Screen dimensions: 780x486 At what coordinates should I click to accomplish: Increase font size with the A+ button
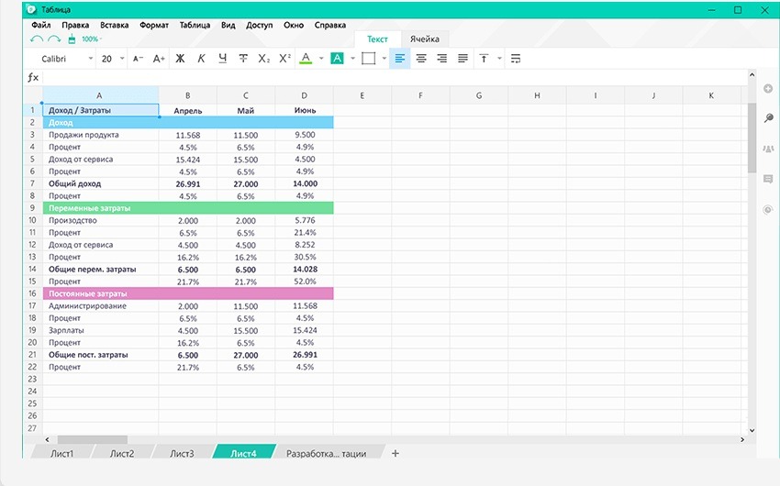click(159, 59)
